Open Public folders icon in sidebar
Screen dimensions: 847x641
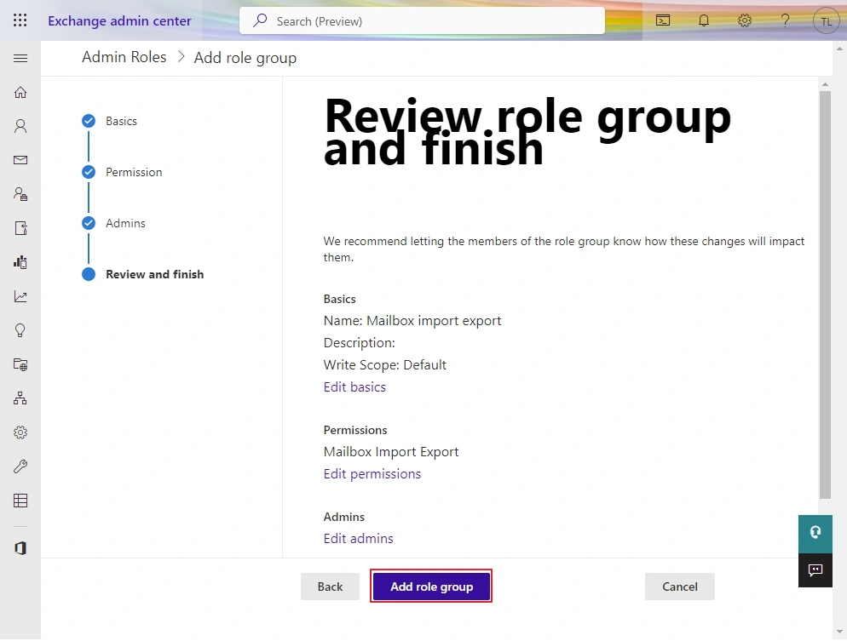pyautogui.click(x=20, y=364)
